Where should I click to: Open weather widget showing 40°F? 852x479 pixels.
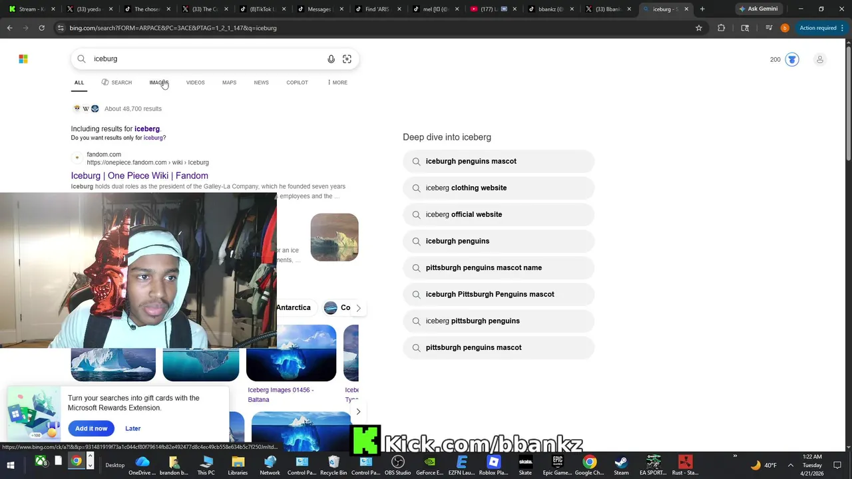pos(763,465)
